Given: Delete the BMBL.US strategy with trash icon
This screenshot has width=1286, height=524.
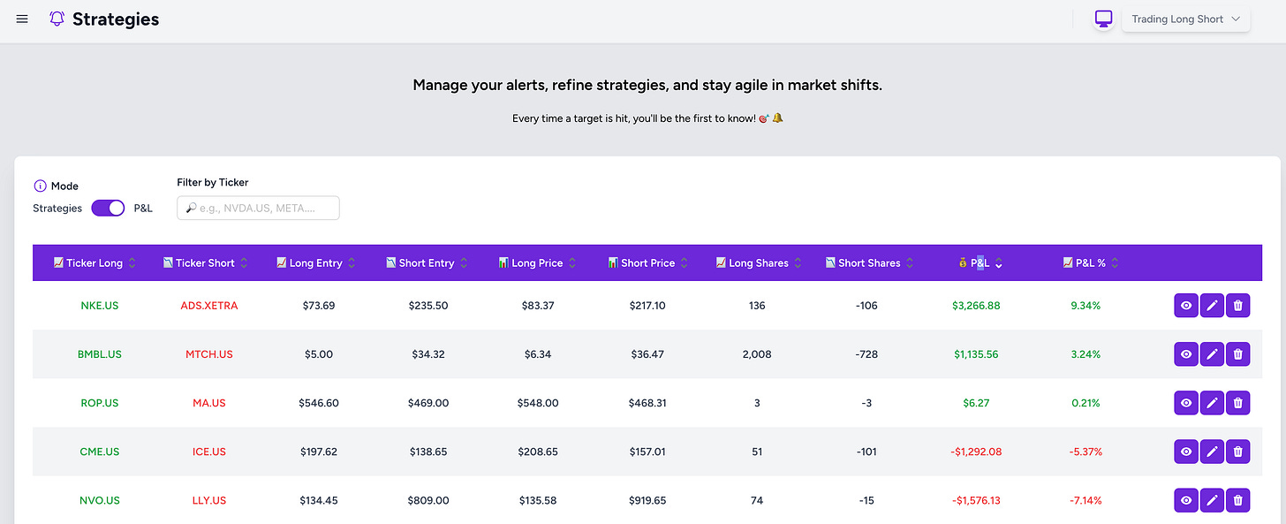Looking at the screenshot, I should click(1238, 354).
